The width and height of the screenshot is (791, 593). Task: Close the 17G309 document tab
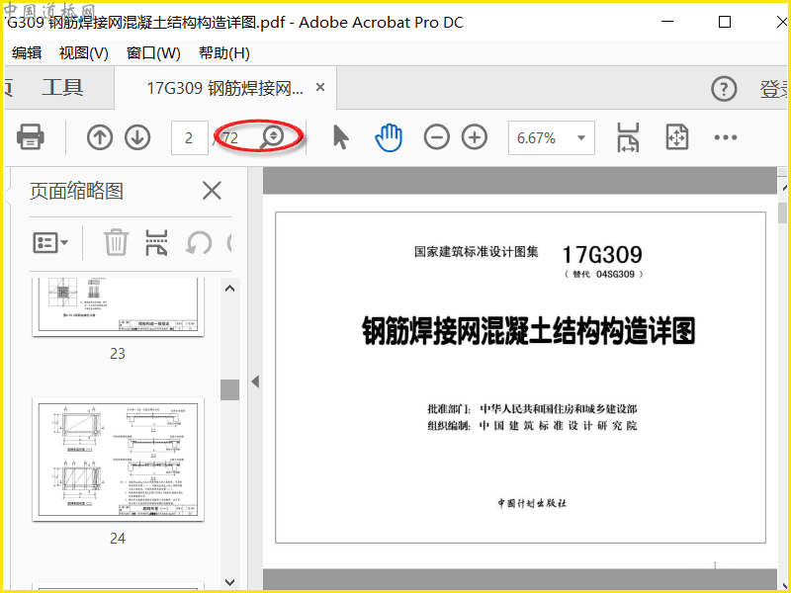click(319, 87)
